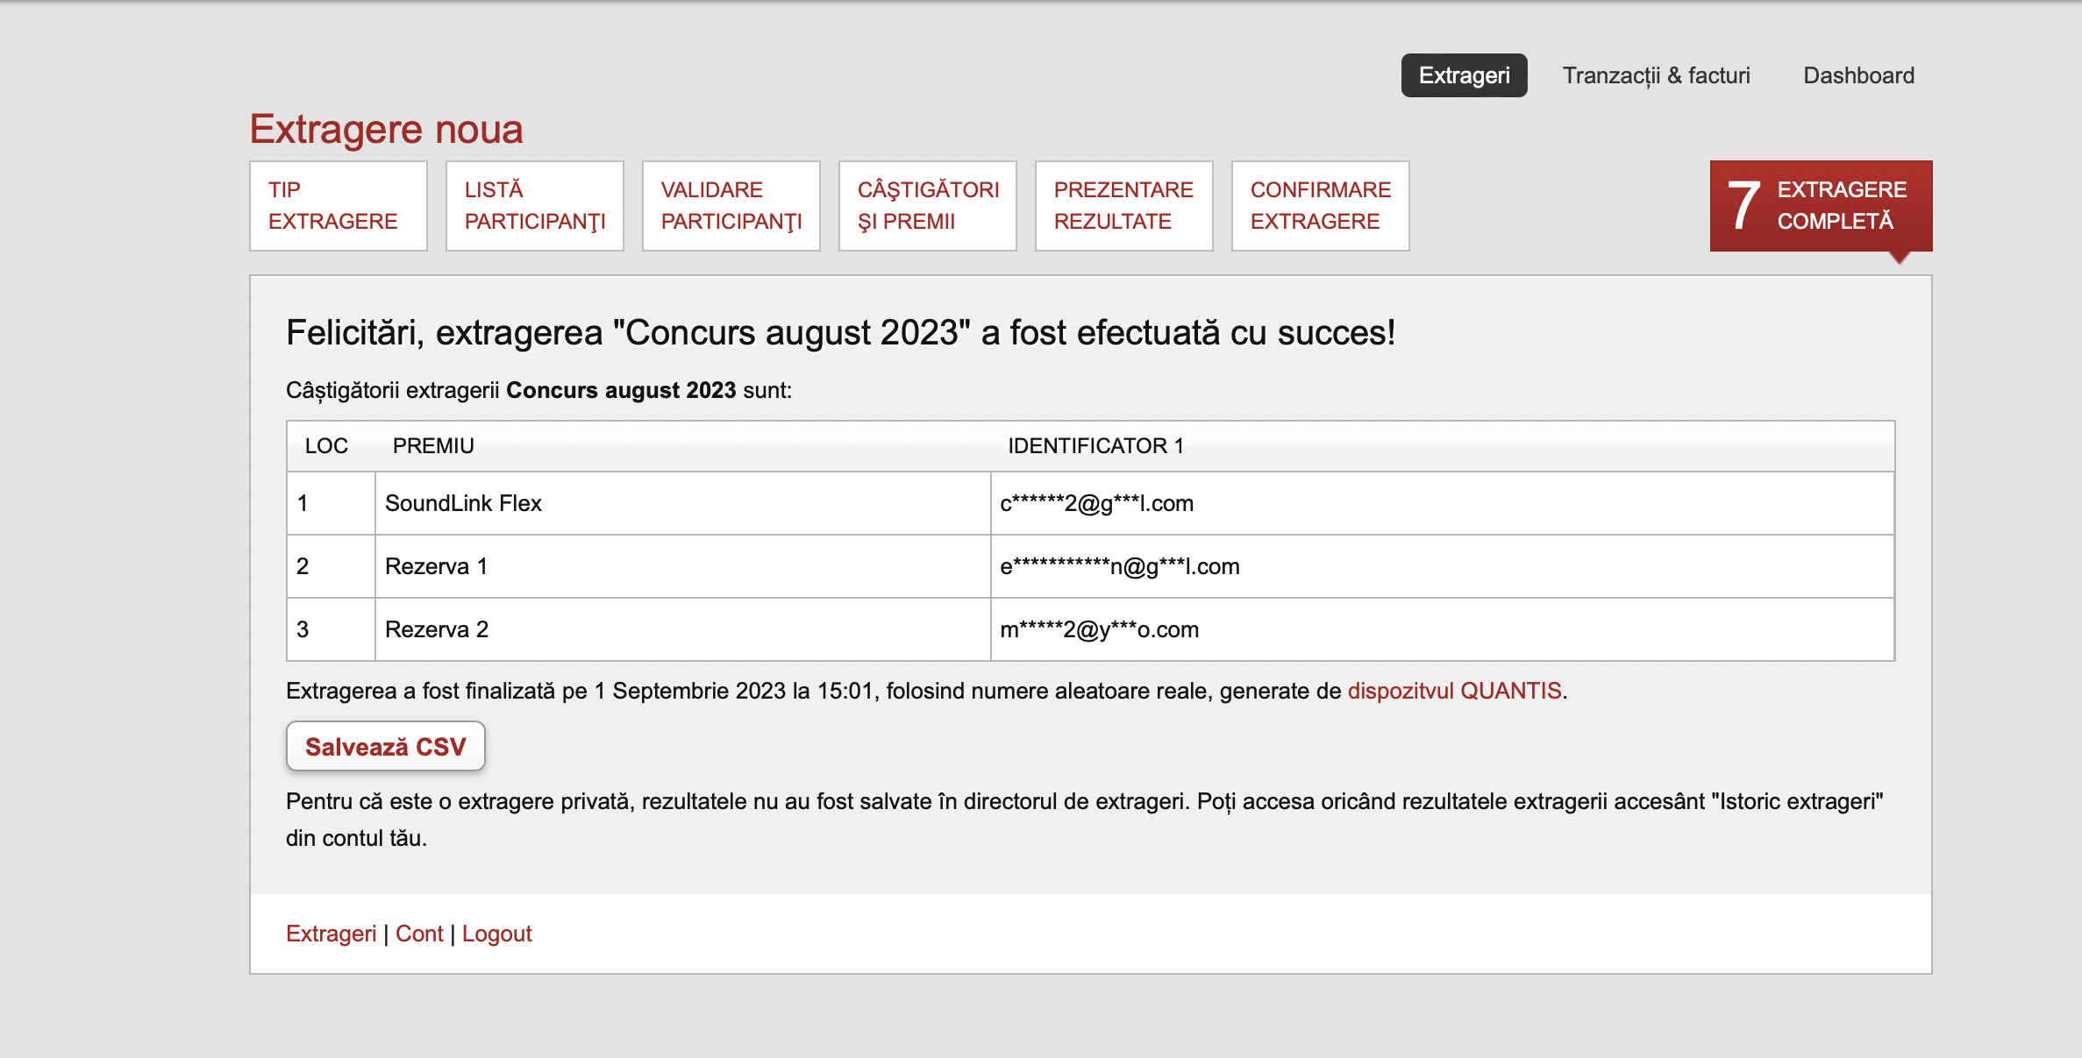2082x1058 pixels.
Task: Open the Extrageri navigation tab
Action: pos(1464,75)
